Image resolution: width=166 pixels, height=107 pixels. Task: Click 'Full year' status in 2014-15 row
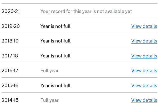click(49, 100)
